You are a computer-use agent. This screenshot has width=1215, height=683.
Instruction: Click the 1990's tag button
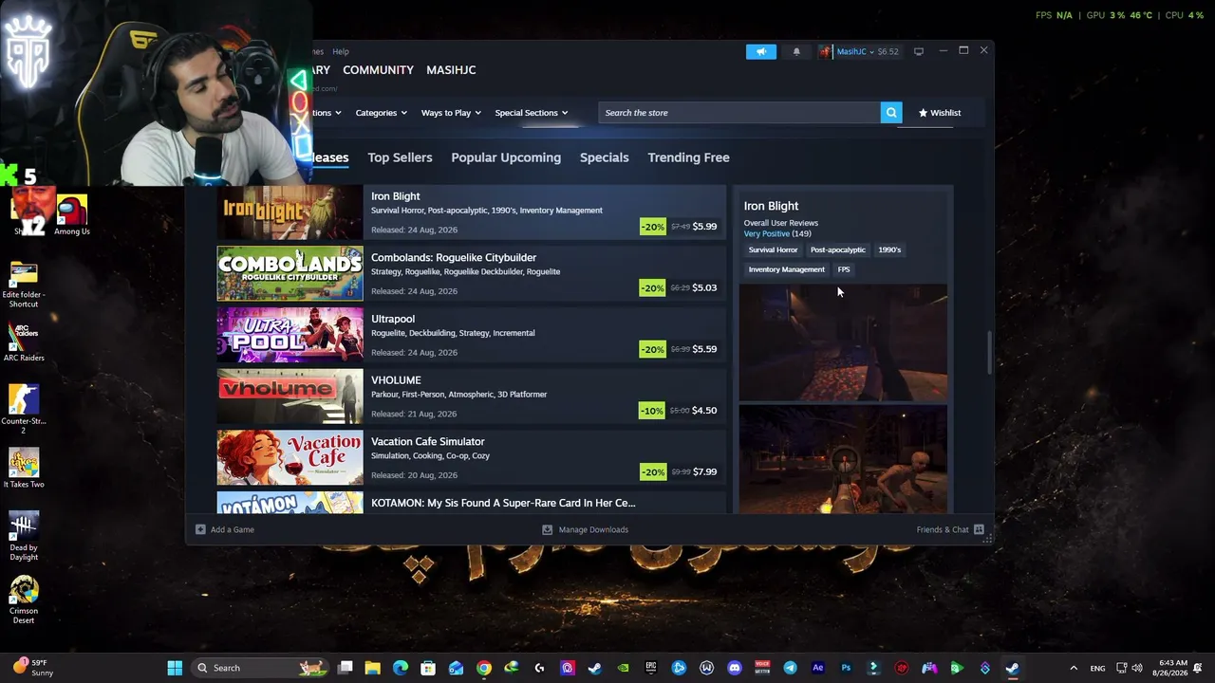[889, 249]
